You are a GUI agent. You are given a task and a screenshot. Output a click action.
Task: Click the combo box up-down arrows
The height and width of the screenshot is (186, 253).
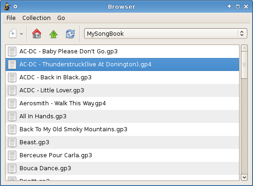pos(242,33)
